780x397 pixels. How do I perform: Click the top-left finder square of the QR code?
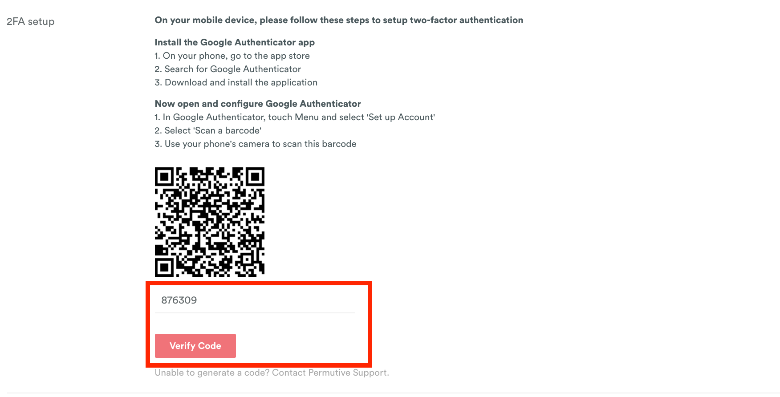[x=164, y=177]
